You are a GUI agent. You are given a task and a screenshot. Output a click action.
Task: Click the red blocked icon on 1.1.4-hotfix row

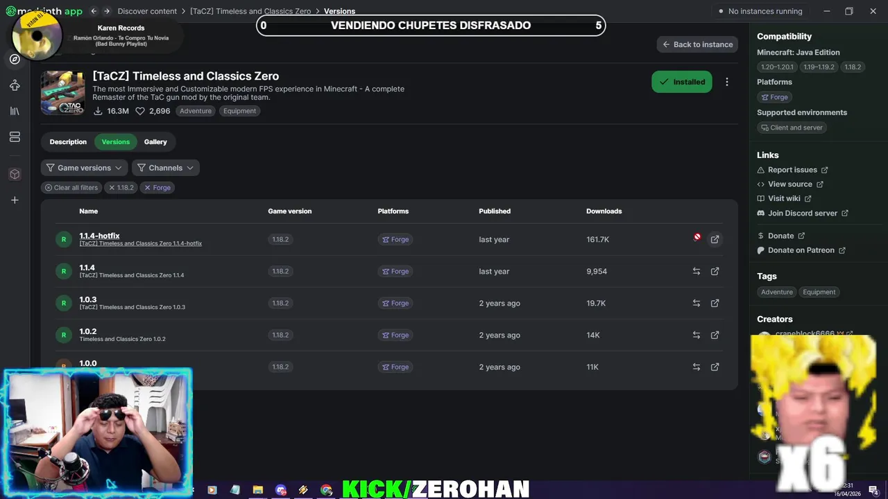click(x=697, y=237)
